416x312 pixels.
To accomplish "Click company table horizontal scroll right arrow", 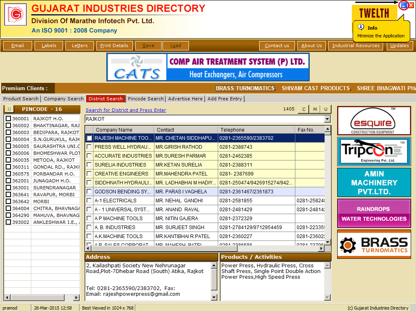I will [x=322, y=249].
